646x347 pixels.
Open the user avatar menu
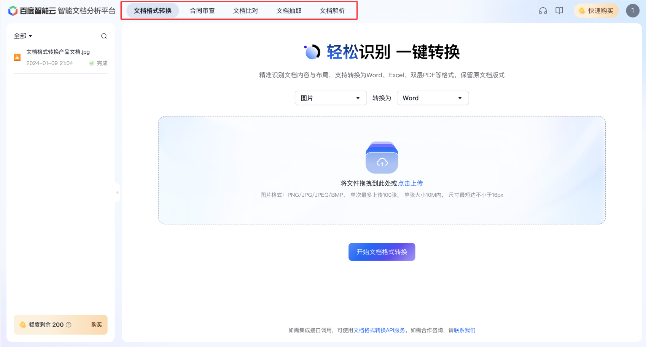(633, 11)
